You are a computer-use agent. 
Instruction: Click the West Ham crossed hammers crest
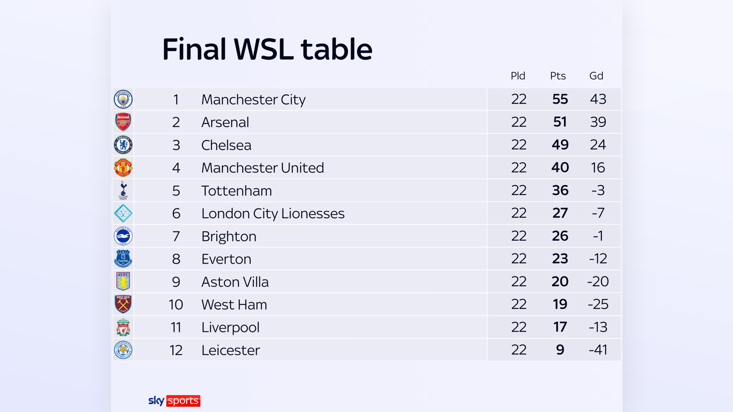pos(123,304)
